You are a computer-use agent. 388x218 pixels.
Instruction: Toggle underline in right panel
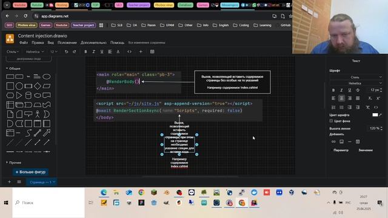point(350,90)
